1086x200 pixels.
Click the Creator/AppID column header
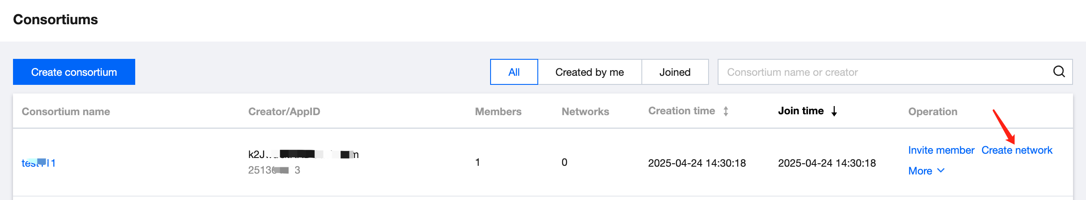tap(284, 112)
